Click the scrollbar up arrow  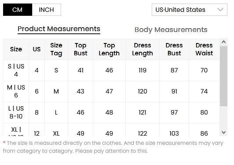point(223,42)
